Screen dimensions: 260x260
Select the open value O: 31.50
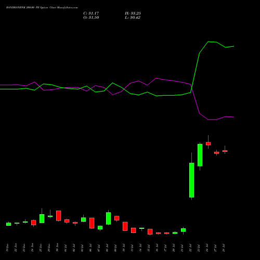[91, 18]
